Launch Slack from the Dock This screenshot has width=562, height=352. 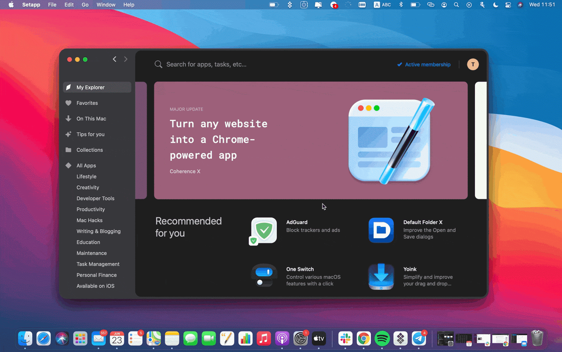pyautogui.click(x=345, y=339)
